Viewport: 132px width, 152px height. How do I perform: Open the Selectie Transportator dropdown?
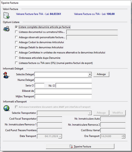pos(90,113)
